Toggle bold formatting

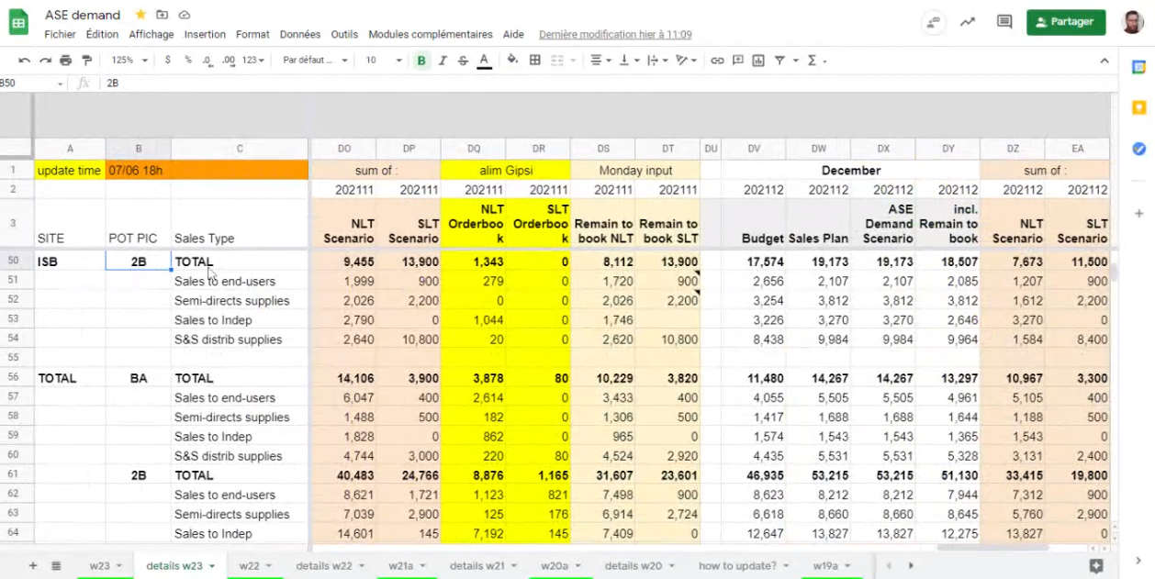[x=421, y=61]
